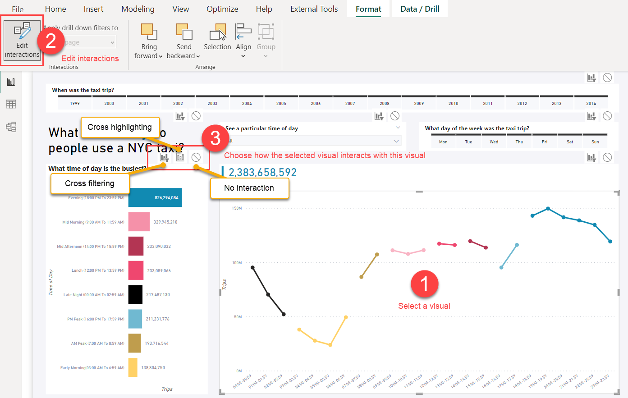Set cross filtering on bar chart visual
The image size is (628, 398).
tap(165, 158)
